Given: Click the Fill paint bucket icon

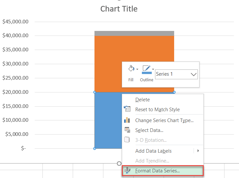Looking at the screenshot, I should click(131, 69).
